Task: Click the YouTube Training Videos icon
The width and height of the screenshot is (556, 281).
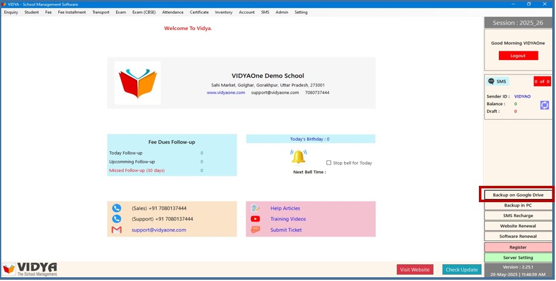Action: click(x=255, y=219)
